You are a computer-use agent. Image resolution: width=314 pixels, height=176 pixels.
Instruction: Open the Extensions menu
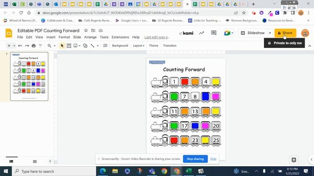click(120, 37)
